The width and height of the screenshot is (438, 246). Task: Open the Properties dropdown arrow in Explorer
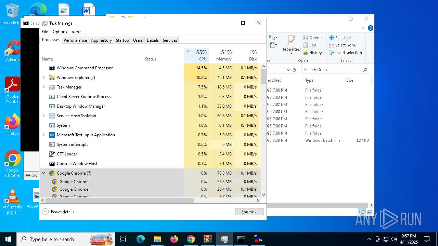pos(292,53)
